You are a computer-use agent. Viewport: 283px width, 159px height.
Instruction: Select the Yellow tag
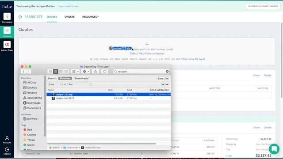[29, 140]
